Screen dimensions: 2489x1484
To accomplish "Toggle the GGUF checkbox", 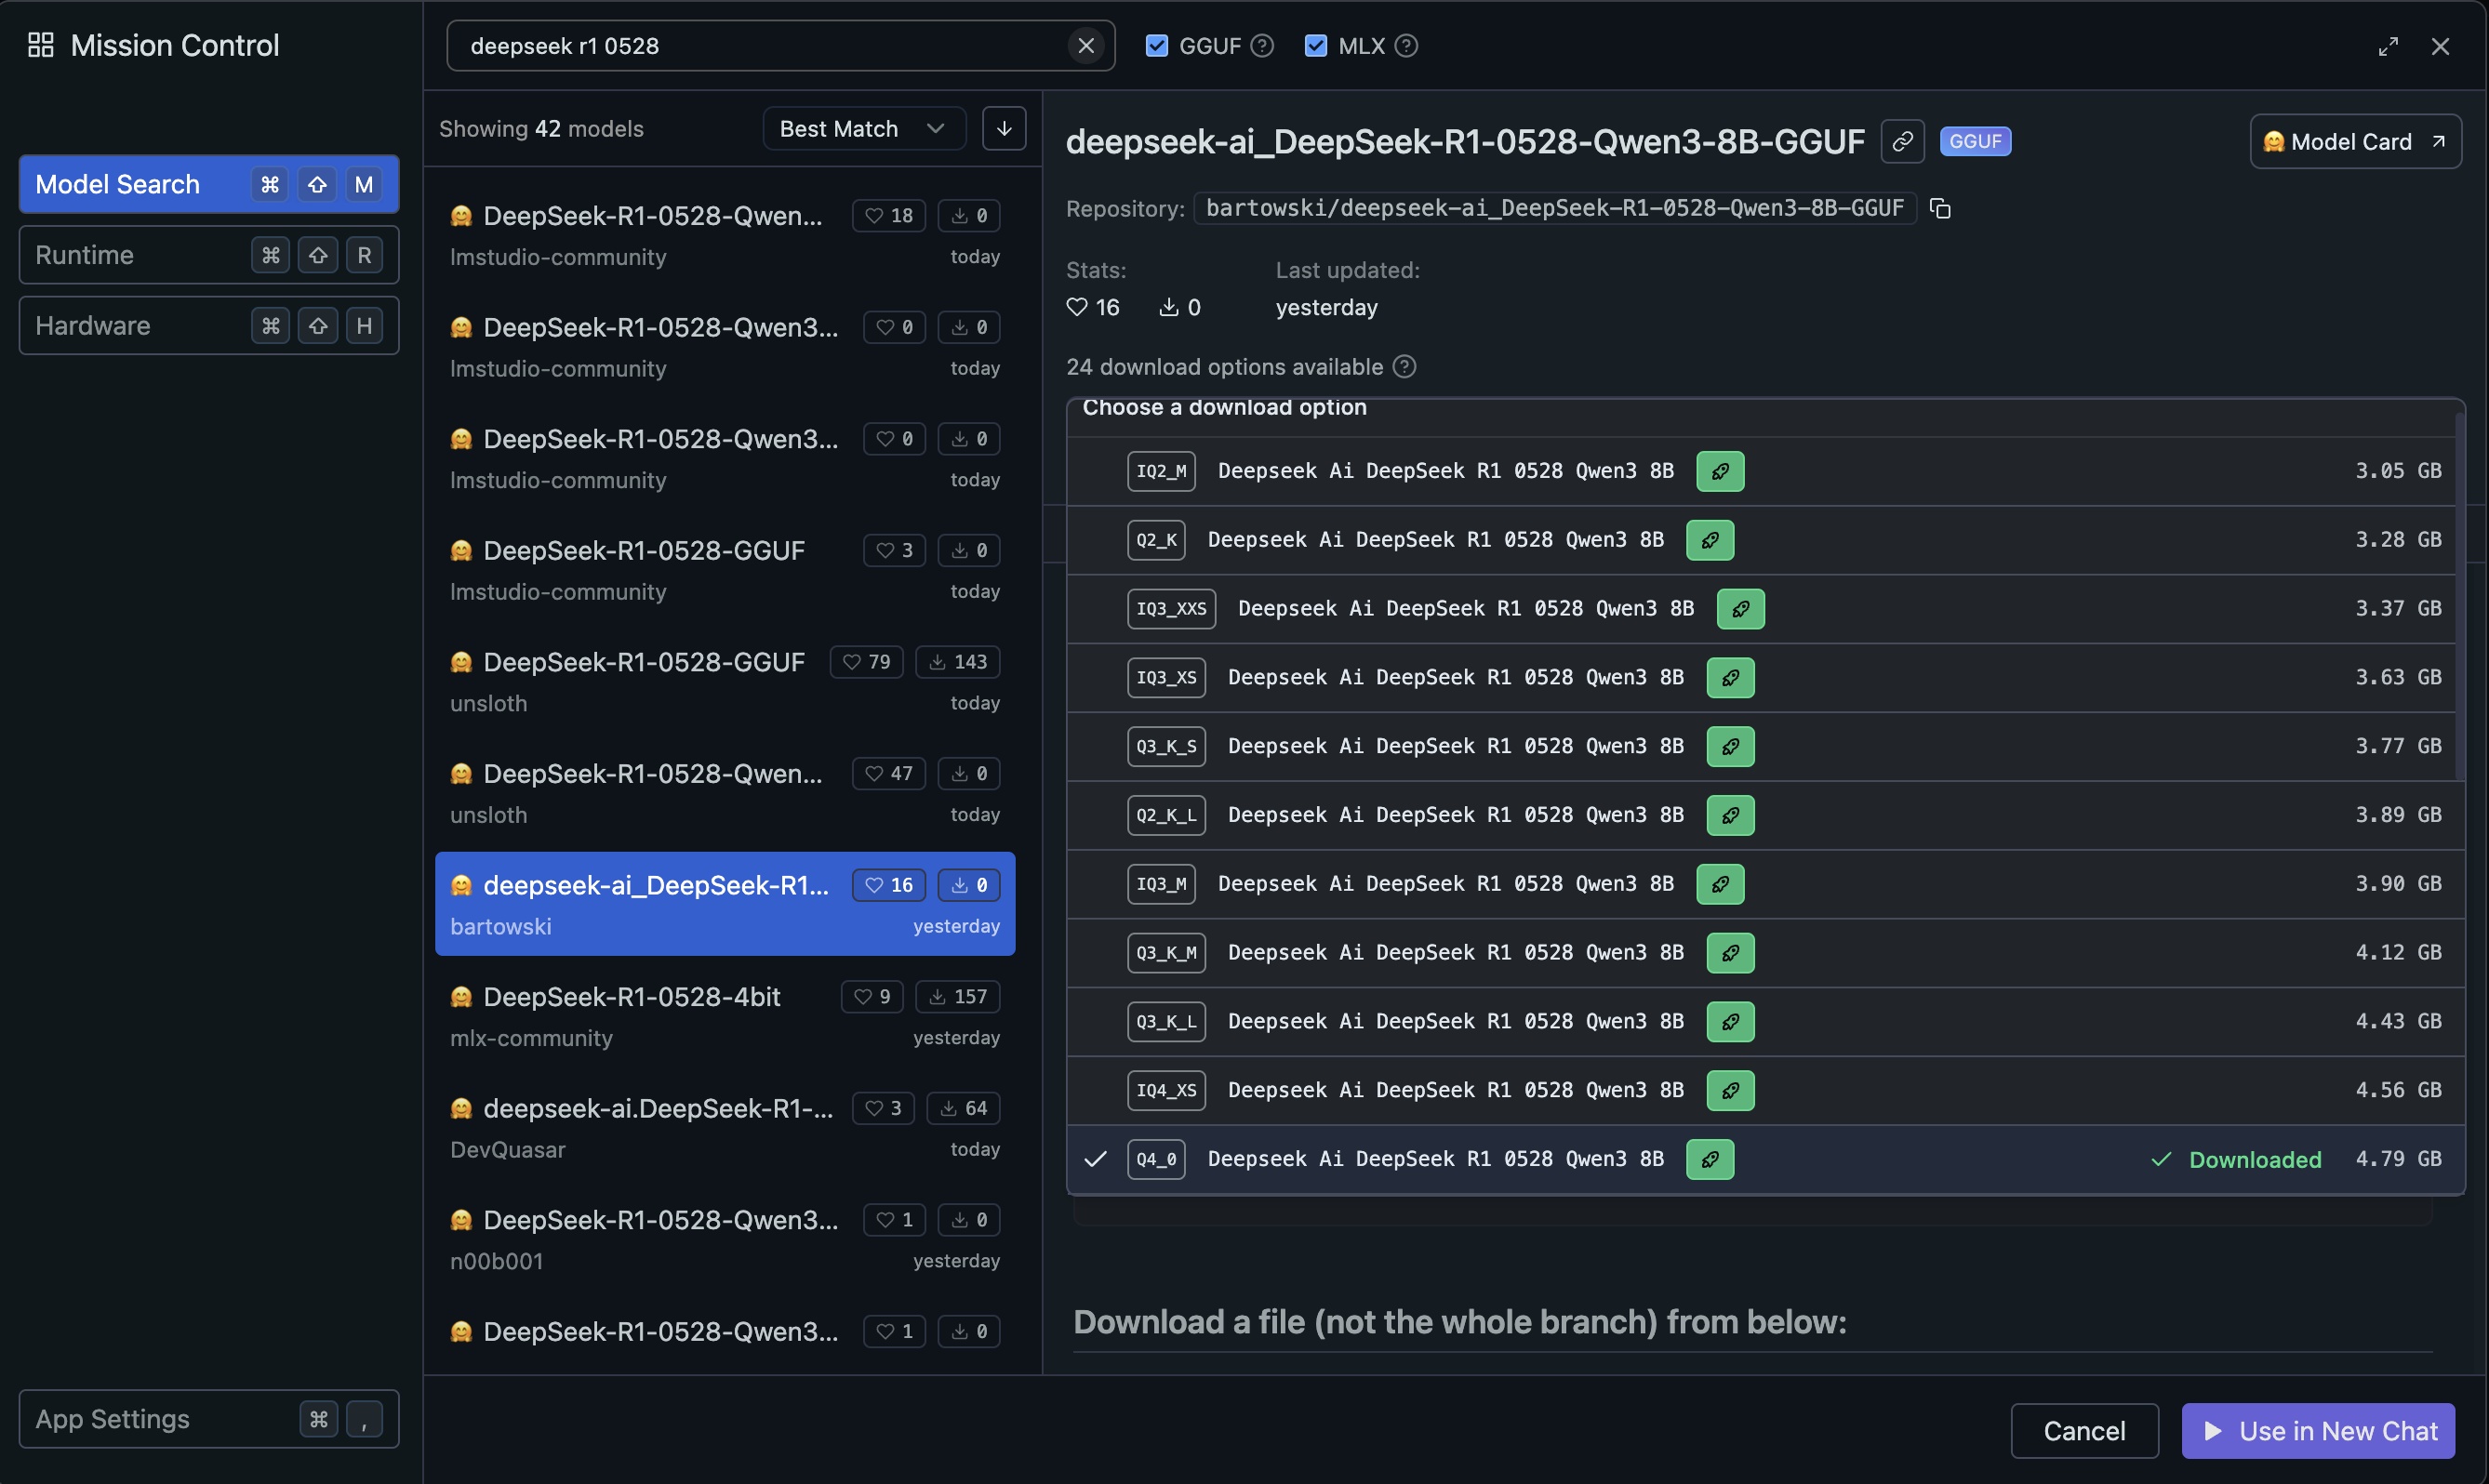I will click(1157, 46).
